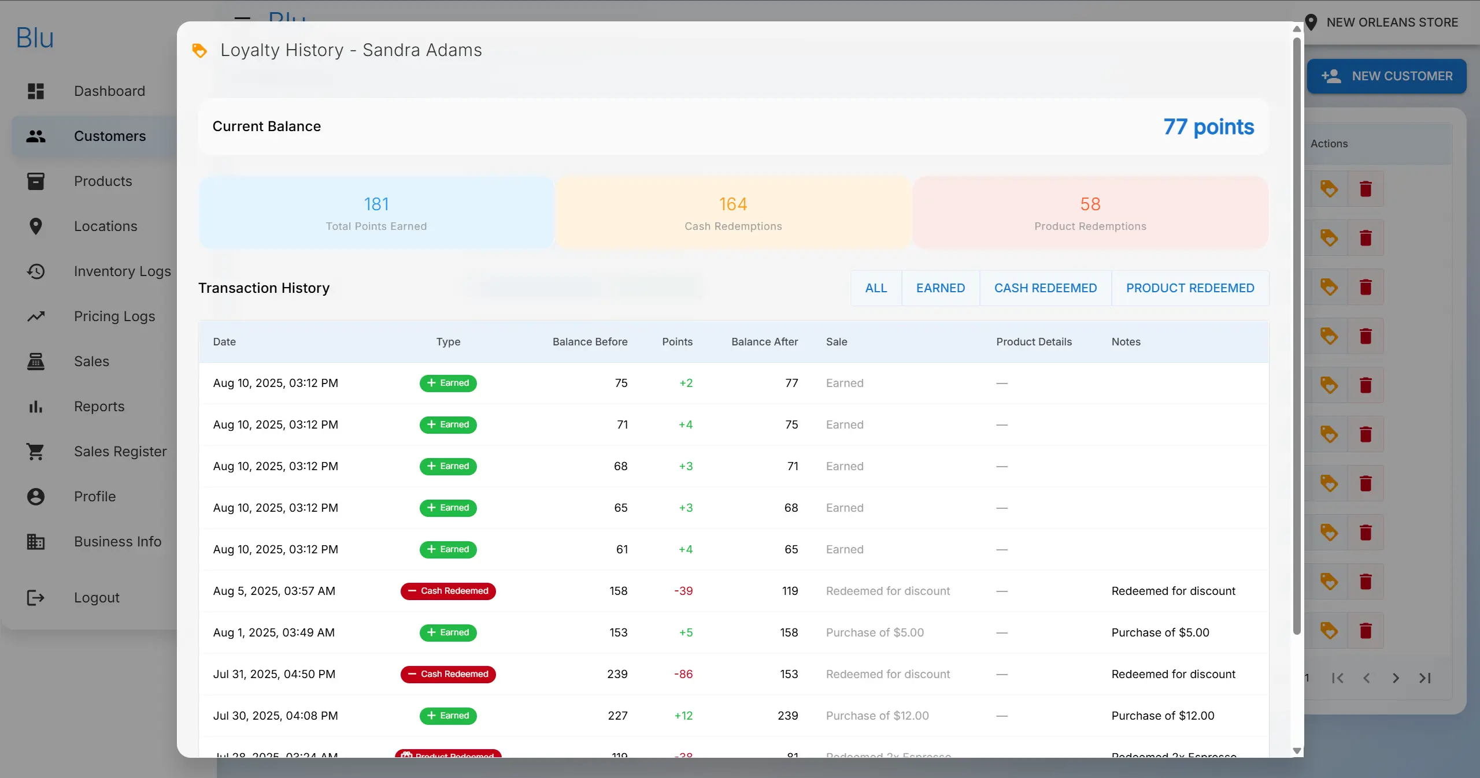Open the Sales Register cart icon

(36, 451)
